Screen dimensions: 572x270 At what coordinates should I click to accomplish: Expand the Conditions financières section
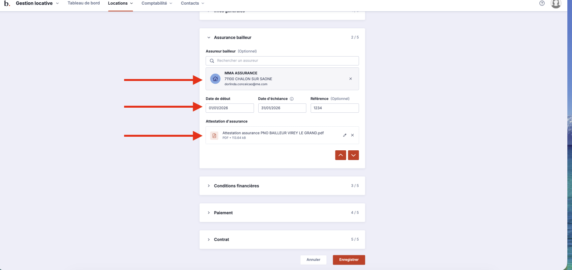coord(209,186)
